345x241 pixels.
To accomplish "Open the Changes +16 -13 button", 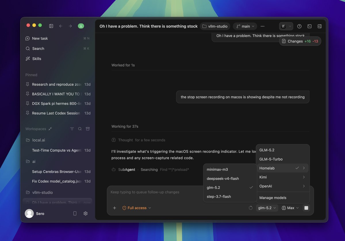I will (x=300, y=41).
